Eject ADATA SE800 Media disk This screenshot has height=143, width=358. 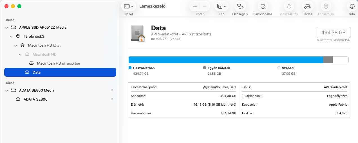112,90
